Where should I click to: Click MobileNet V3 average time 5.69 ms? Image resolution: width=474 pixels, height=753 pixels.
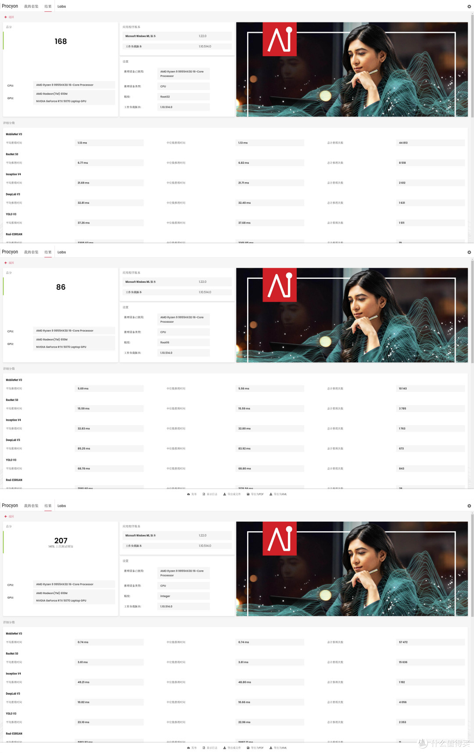tap(109, 389)
